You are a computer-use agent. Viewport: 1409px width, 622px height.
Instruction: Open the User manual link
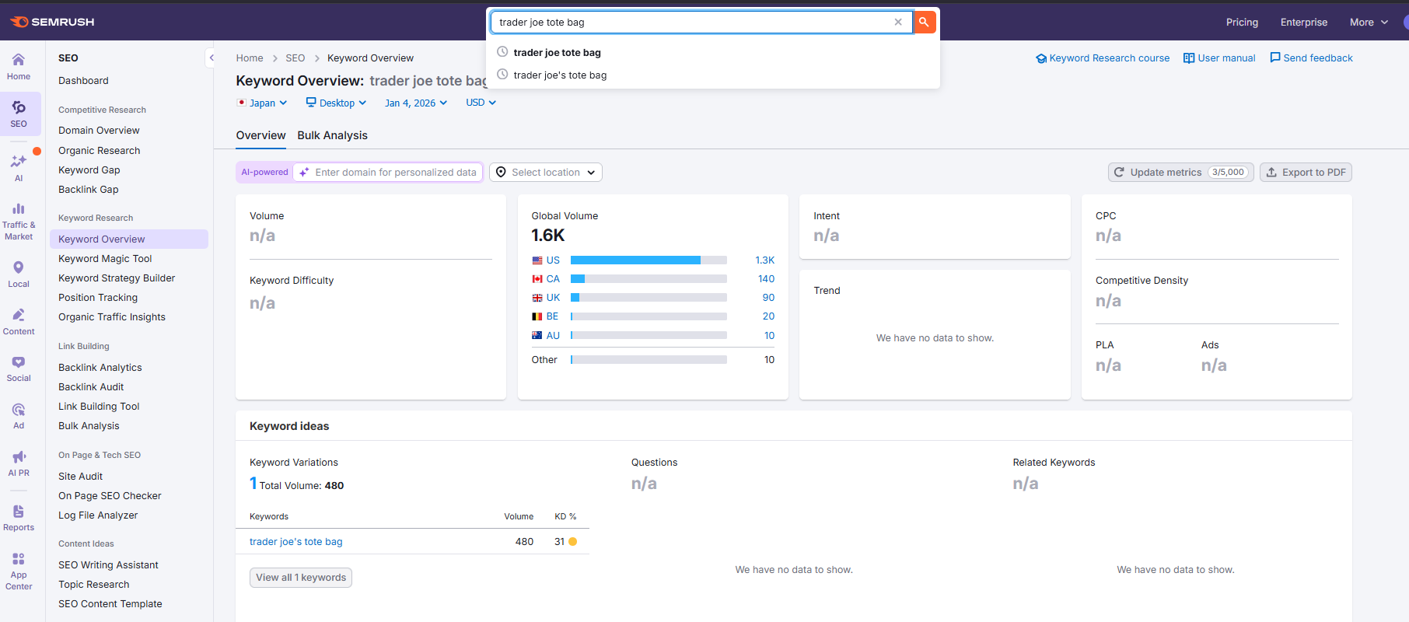[1219, 58]
